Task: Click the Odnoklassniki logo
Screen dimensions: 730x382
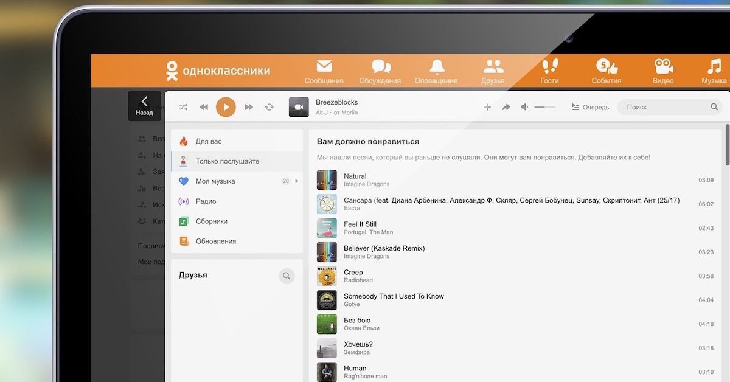Action: pos(218,71)
